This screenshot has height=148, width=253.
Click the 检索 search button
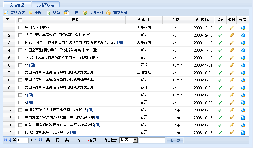click(x=175, y=140)
